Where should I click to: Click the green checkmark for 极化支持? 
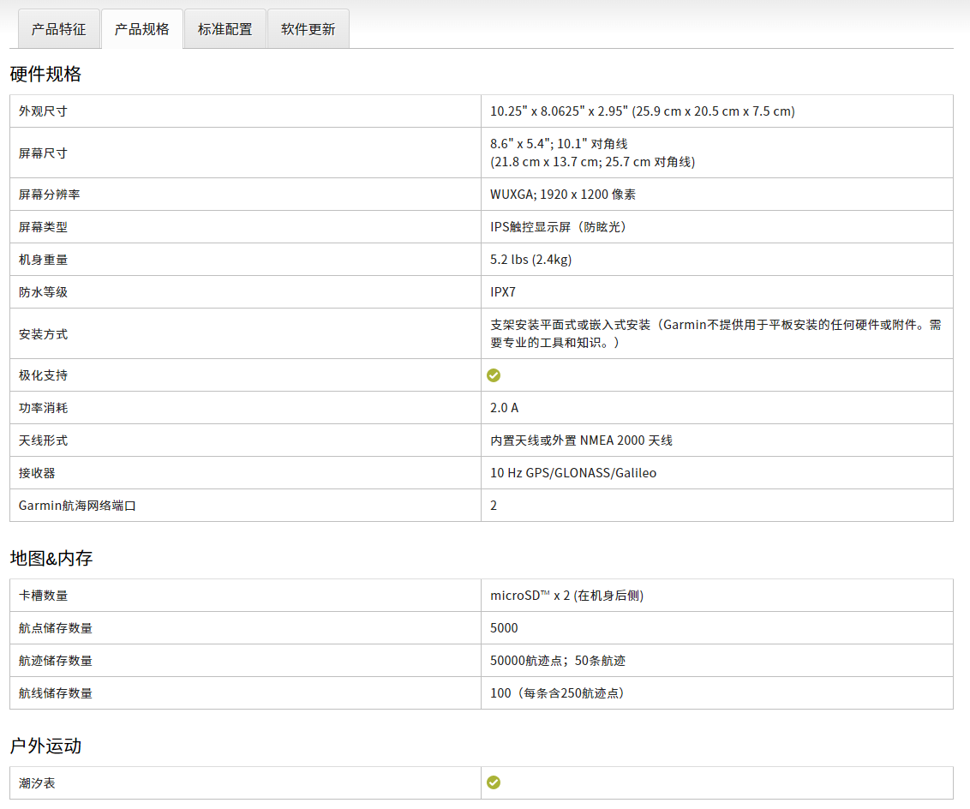click(x=494, y=375)
